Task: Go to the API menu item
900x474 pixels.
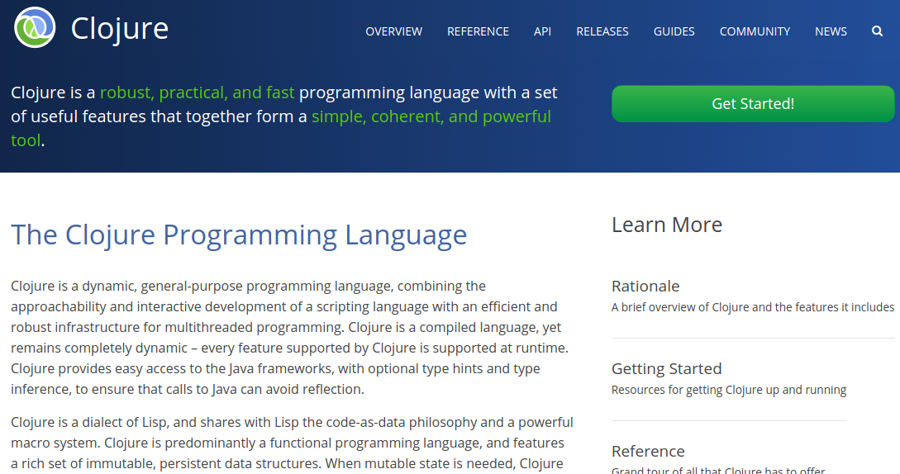Action: tap(542, 31)
